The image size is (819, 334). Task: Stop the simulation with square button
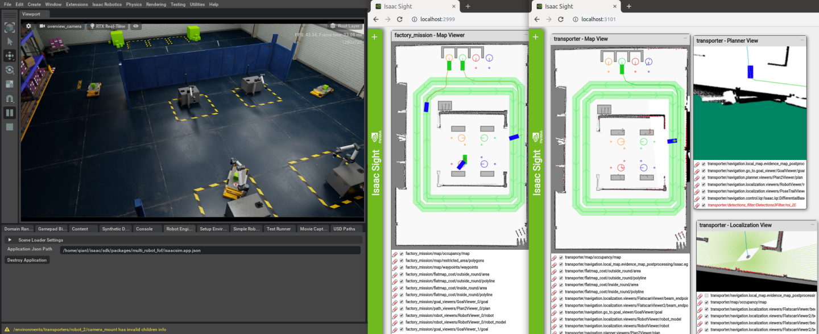(10, 126)
